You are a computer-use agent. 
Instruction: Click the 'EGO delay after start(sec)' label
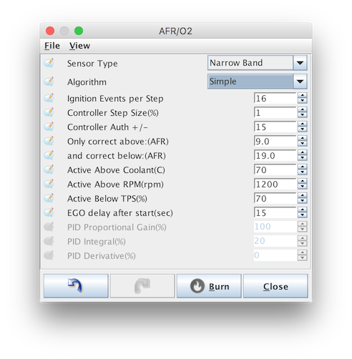click(x=120, y=213)
